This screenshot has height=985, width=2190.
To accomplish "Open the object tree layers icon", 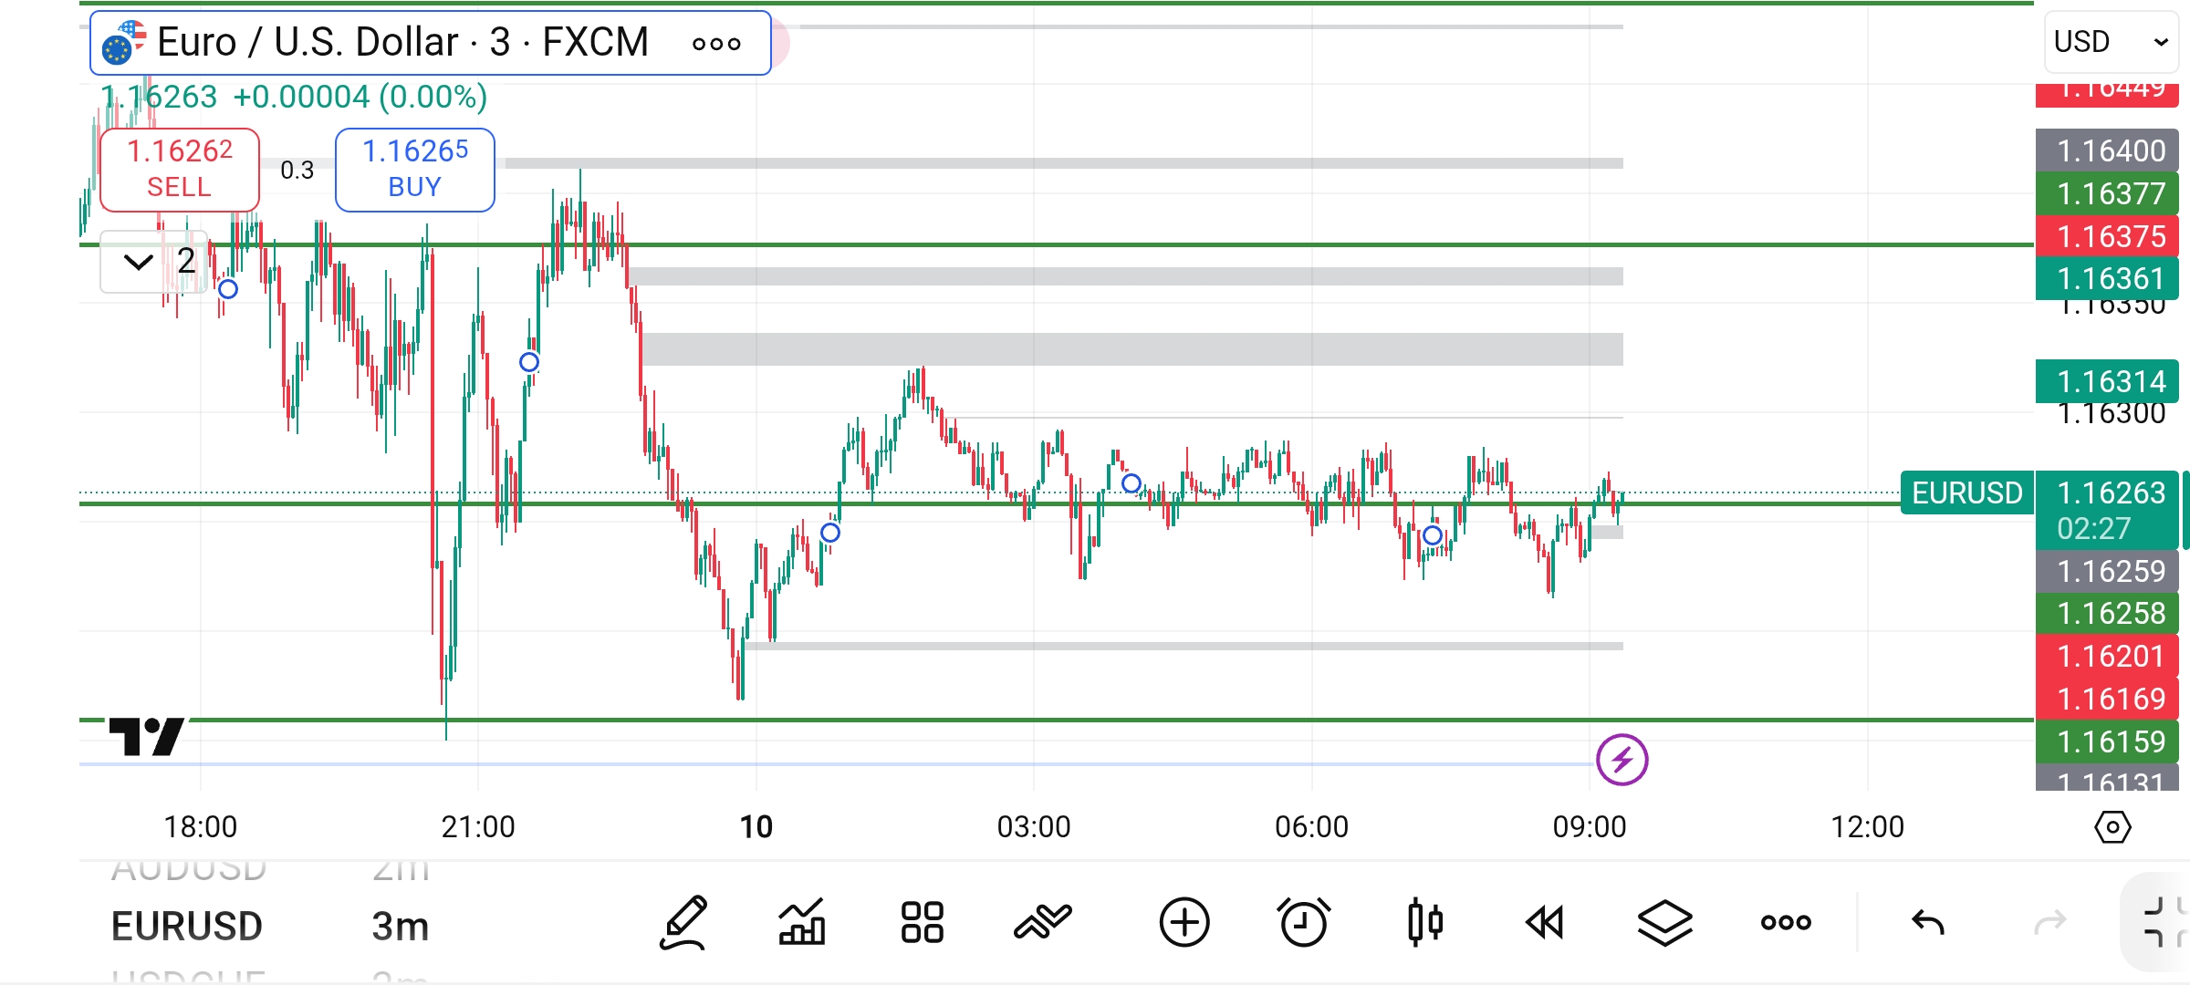I will tap(1664, 923).
